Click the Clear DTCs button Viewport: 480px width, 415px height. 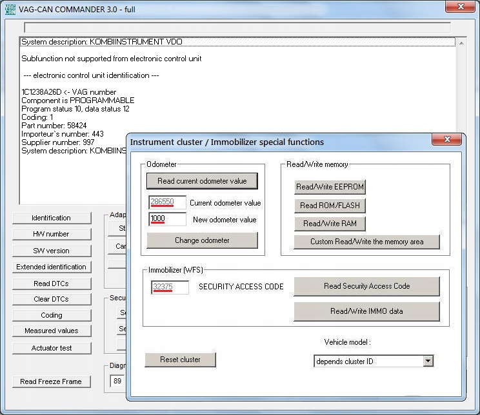click(52, 299)
